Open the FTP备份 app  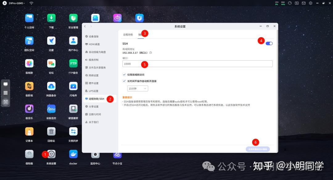click(x=73, y=64)
